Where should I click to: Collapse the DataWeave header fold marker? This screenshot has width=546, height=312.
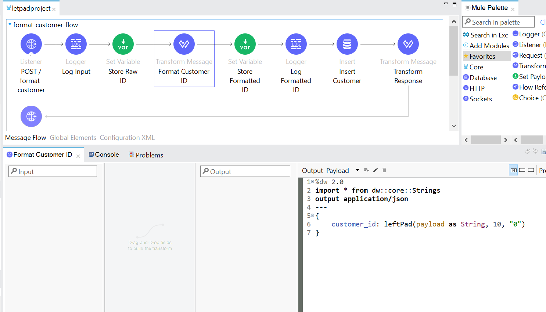point(313,182)
